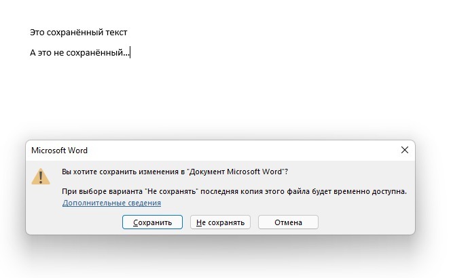Click the word 'сохранённый' in first line
Viewport: 451px width, 278px height.
point(75,32)
